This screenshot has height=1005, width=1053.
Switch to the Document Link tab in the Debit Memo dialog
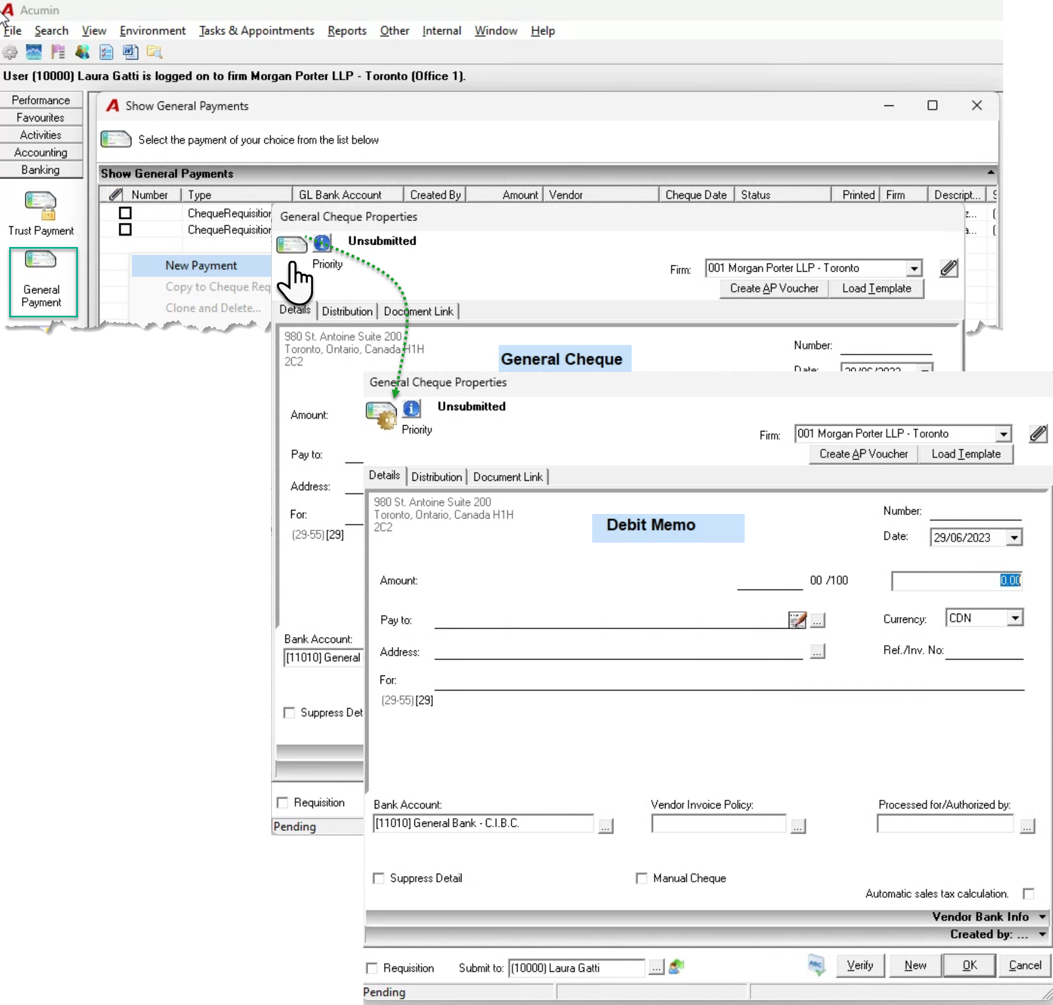click(508, 477)
